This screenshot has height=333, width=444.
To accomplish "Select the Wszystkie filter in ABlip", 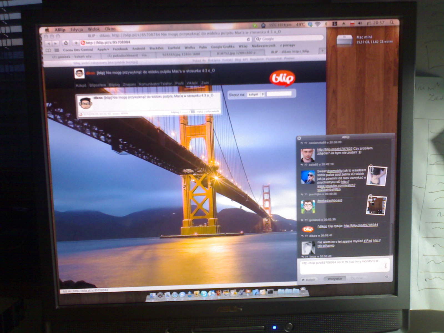I will point(335,279).
